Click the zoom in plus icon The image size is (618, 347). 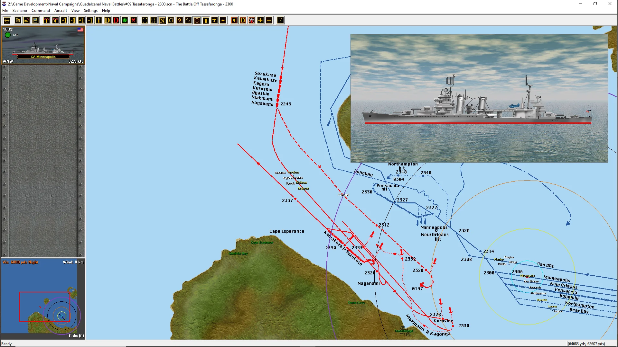click(260, 21)
